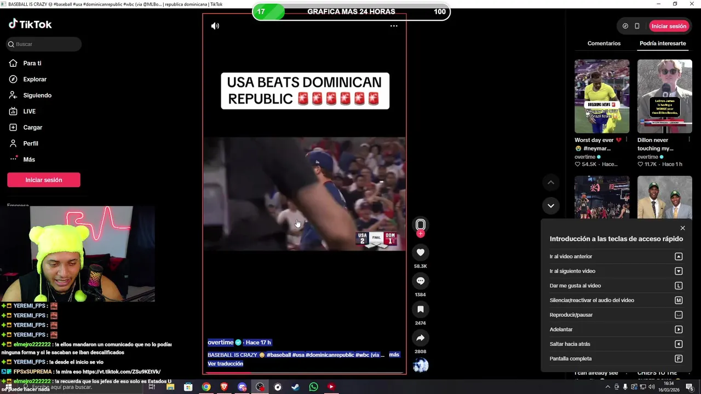This screenshot has width=701, height=394.
Task: Click Ir al video anterior shortcut key
Action: click(679, 257)
